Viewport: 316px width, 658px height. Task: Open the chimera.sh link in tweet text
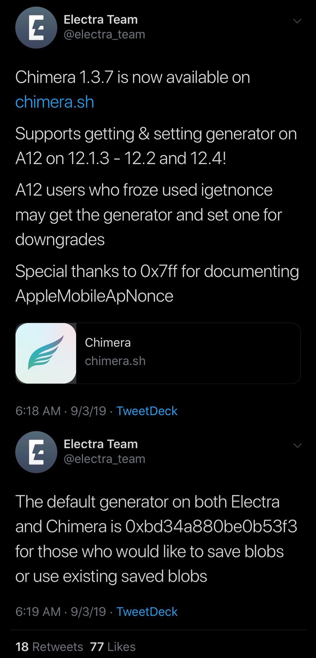tap(55, 102)
